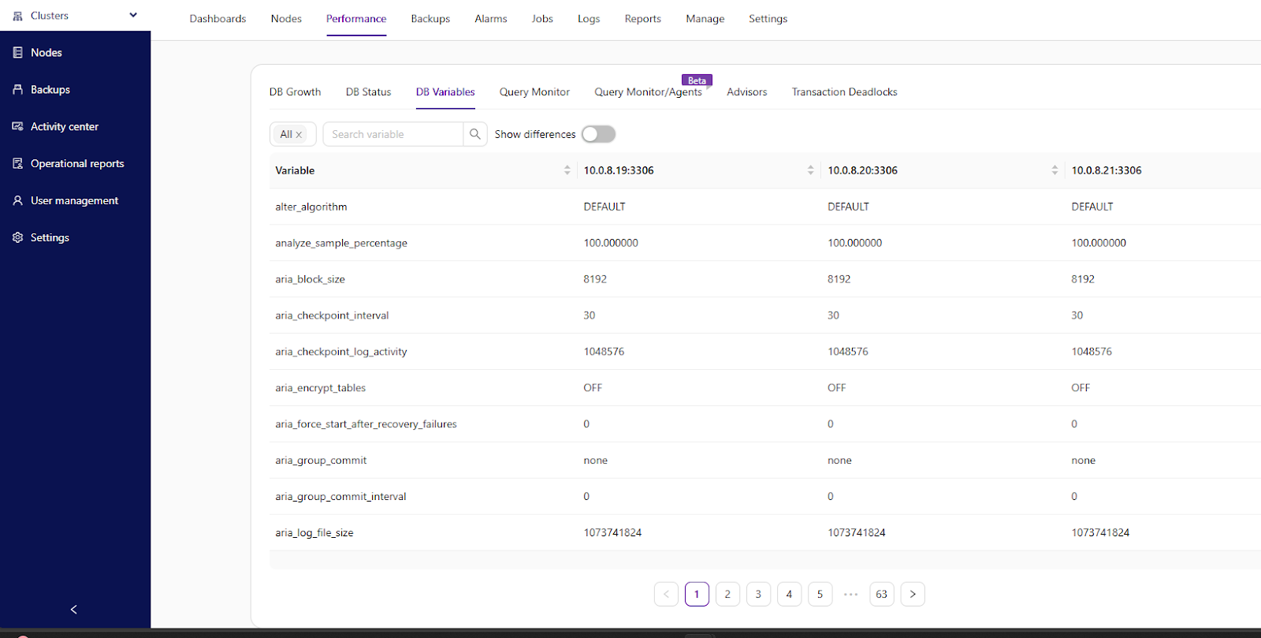Click the Settings gear icon in sidebar
1261x638 pixels.
17,238
